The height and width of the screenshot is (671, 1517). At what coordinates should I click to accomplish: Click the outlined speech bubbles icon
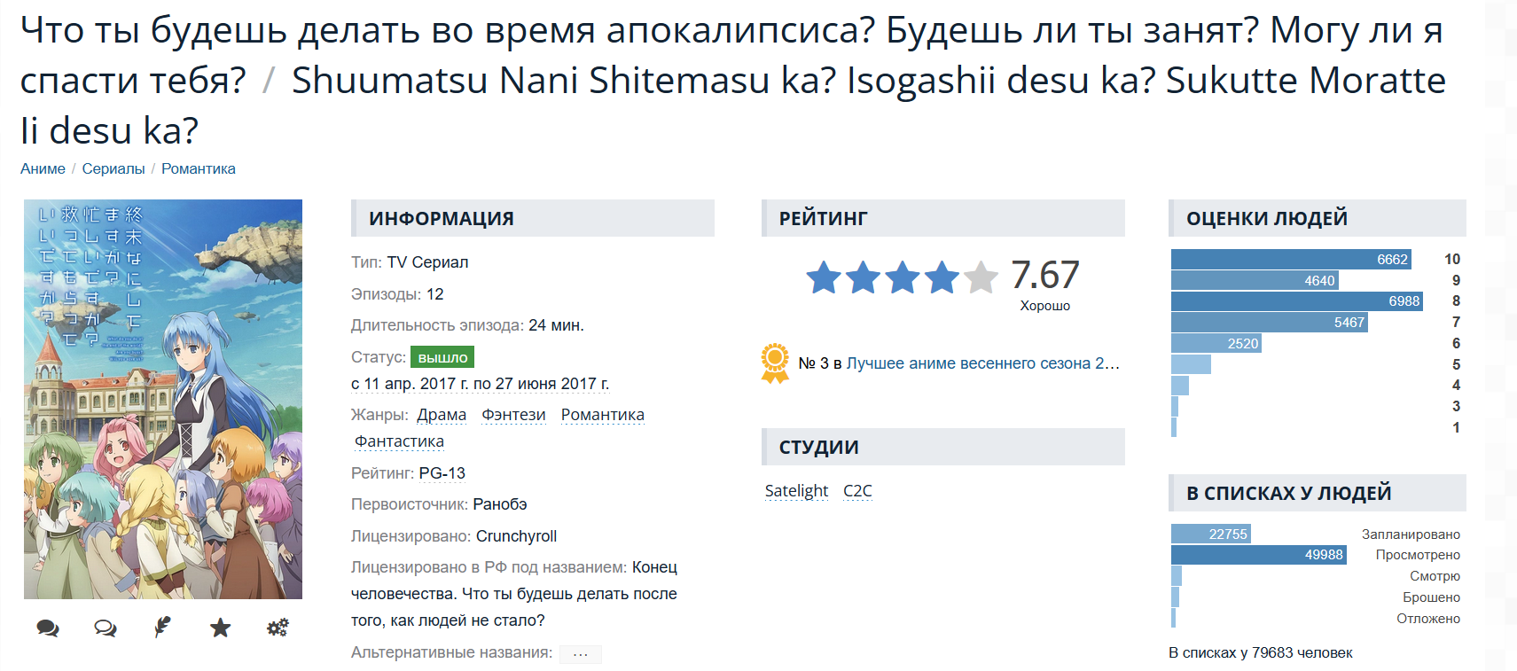106,628
